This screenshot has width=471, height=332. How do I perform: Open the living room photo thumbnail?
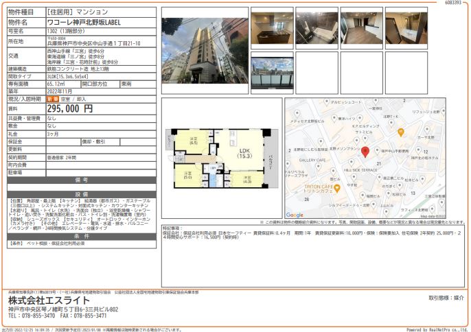tap(362, 28)
